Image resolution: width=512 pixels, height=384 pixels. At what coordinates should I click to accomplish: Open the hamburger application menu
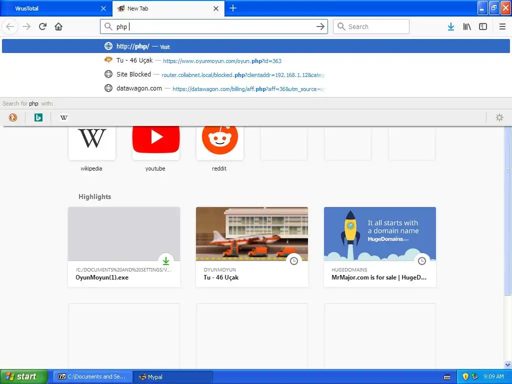(x=502, y=26)
